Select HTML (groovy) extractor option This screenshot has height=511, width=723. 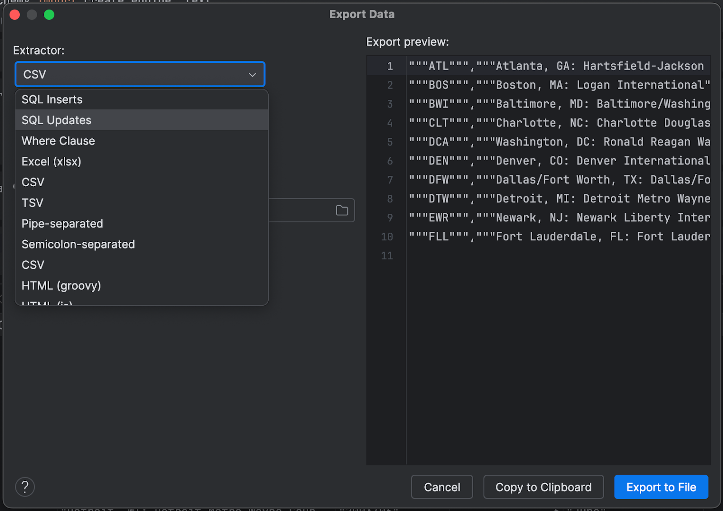[61, 286]
